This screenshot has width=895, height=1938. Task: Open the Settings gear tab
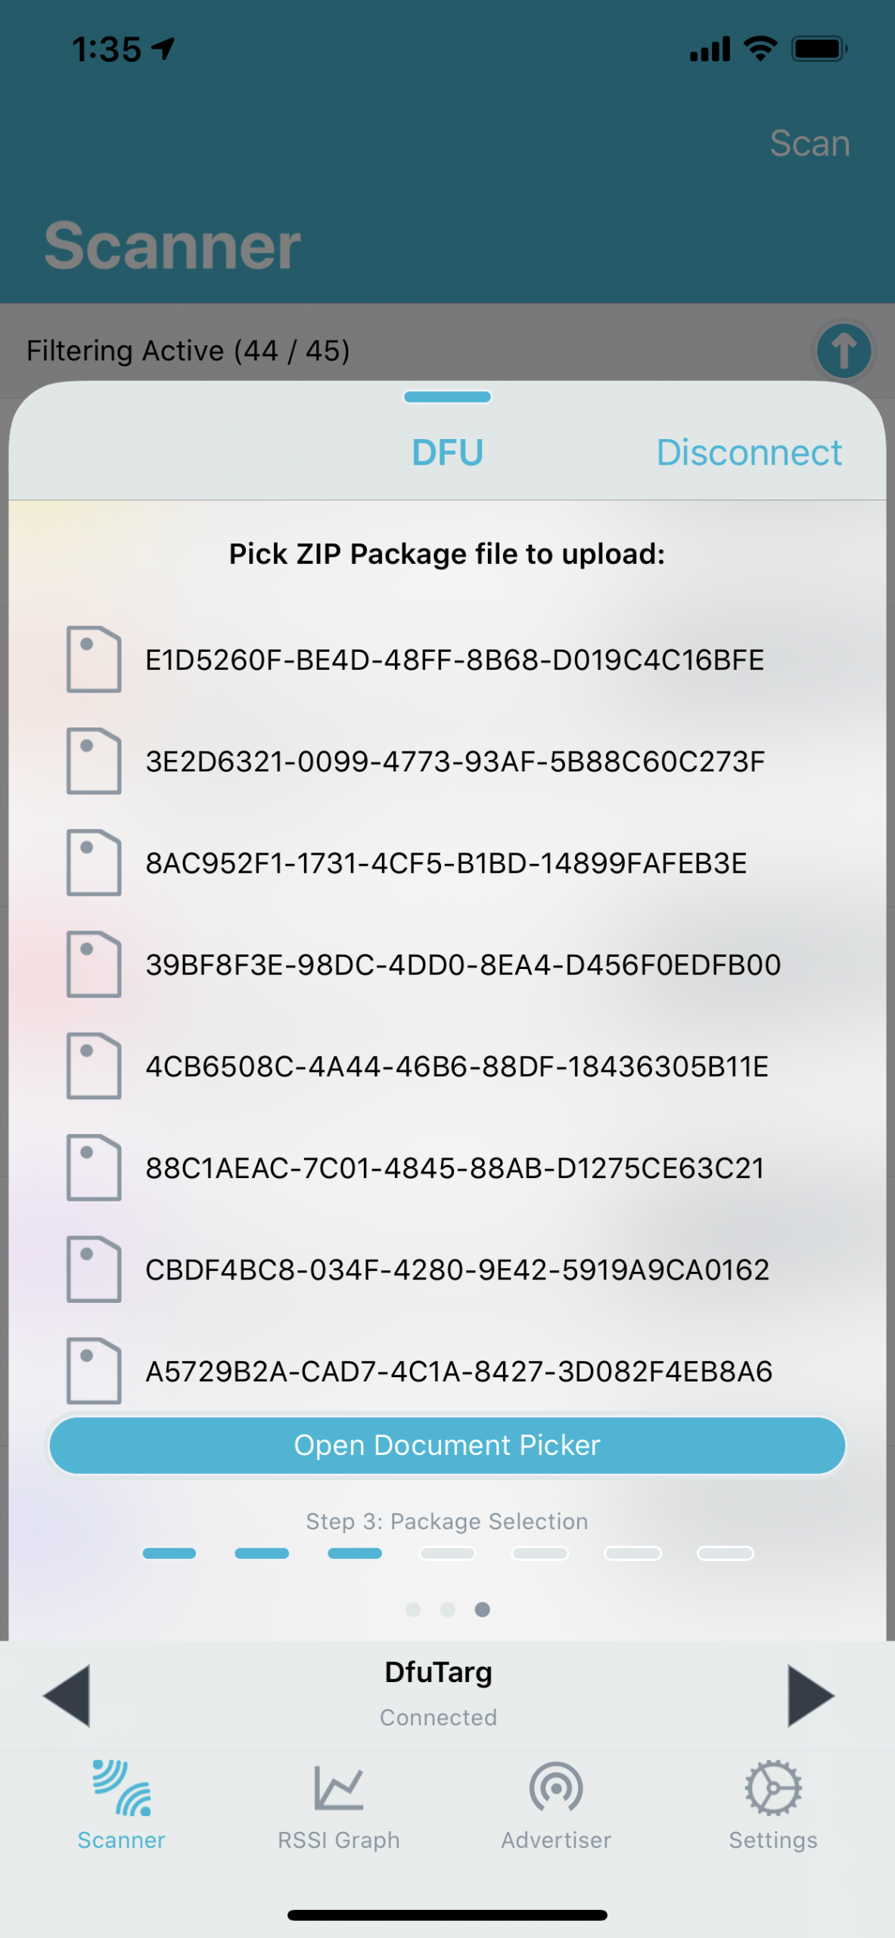[772, 1806]
